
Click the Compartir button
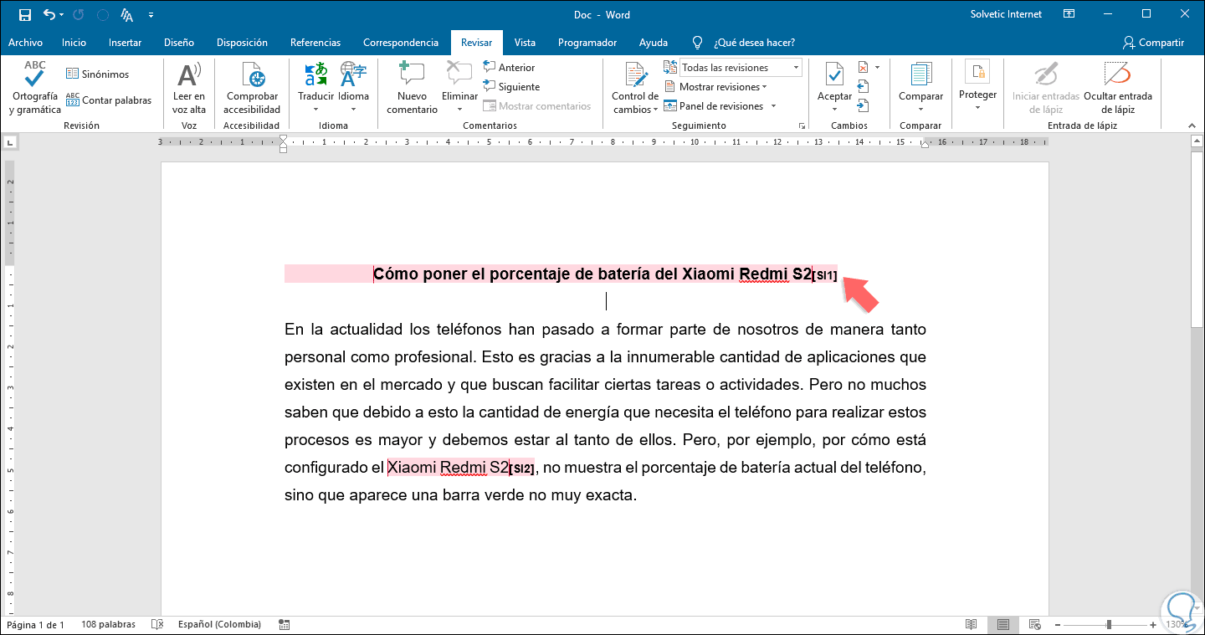click(x=1153, y=43)
